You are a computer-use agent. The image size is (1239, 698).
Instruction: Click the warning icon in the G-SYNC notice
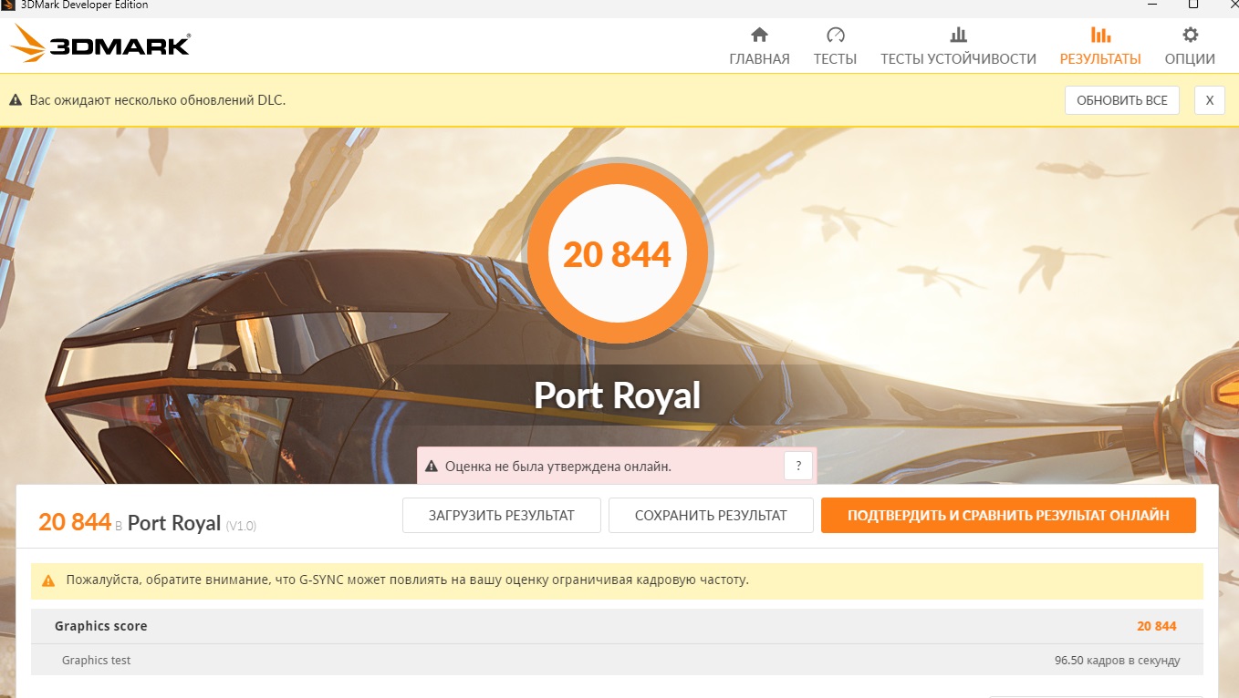47,580
